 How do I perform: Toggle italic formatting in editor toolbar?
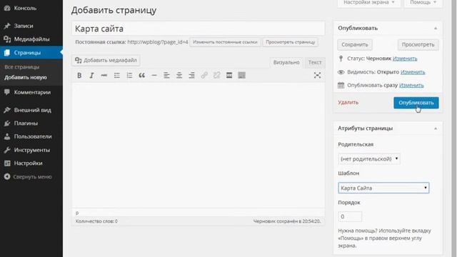pyautogui.click(x=91, y=76)
